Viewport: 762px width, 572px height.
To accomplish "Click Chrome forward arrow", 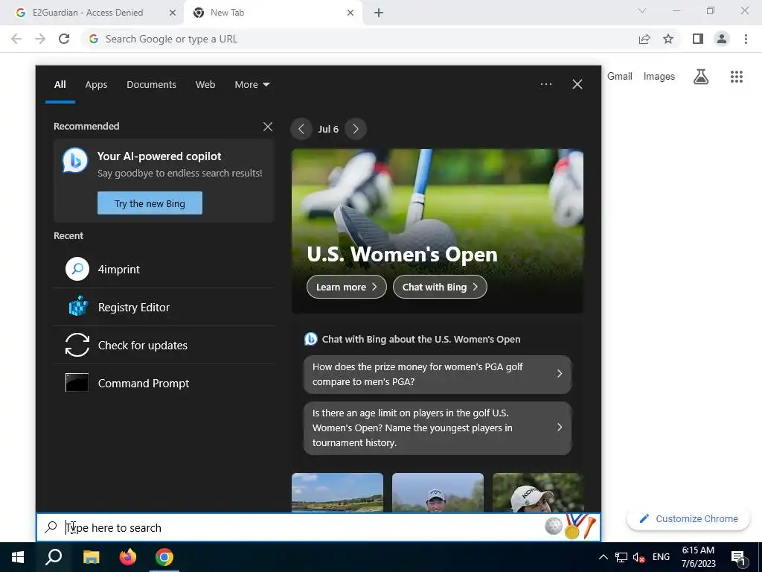I will [40, 39].
